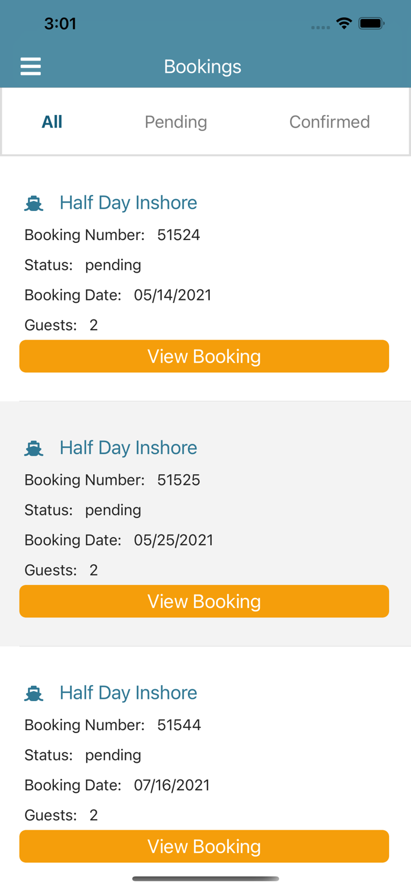Open the hamburger navigation menu
This screenshot has height=889, width=411.
tap(30, 66)
